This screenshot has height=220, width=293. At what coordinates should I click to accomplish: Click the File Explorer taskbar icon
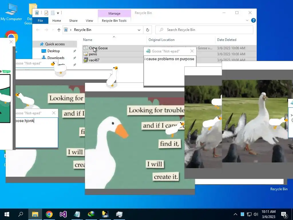tap(35, 214)
